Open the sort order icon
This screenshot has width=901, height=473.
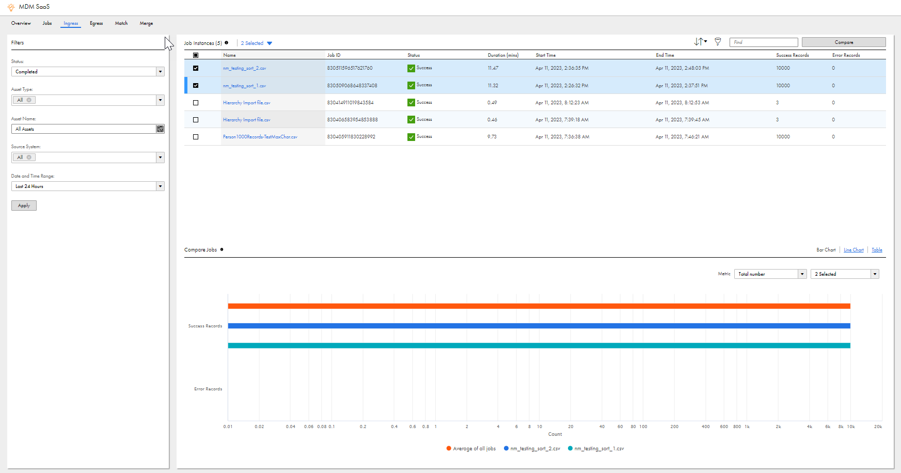(700, 42)
